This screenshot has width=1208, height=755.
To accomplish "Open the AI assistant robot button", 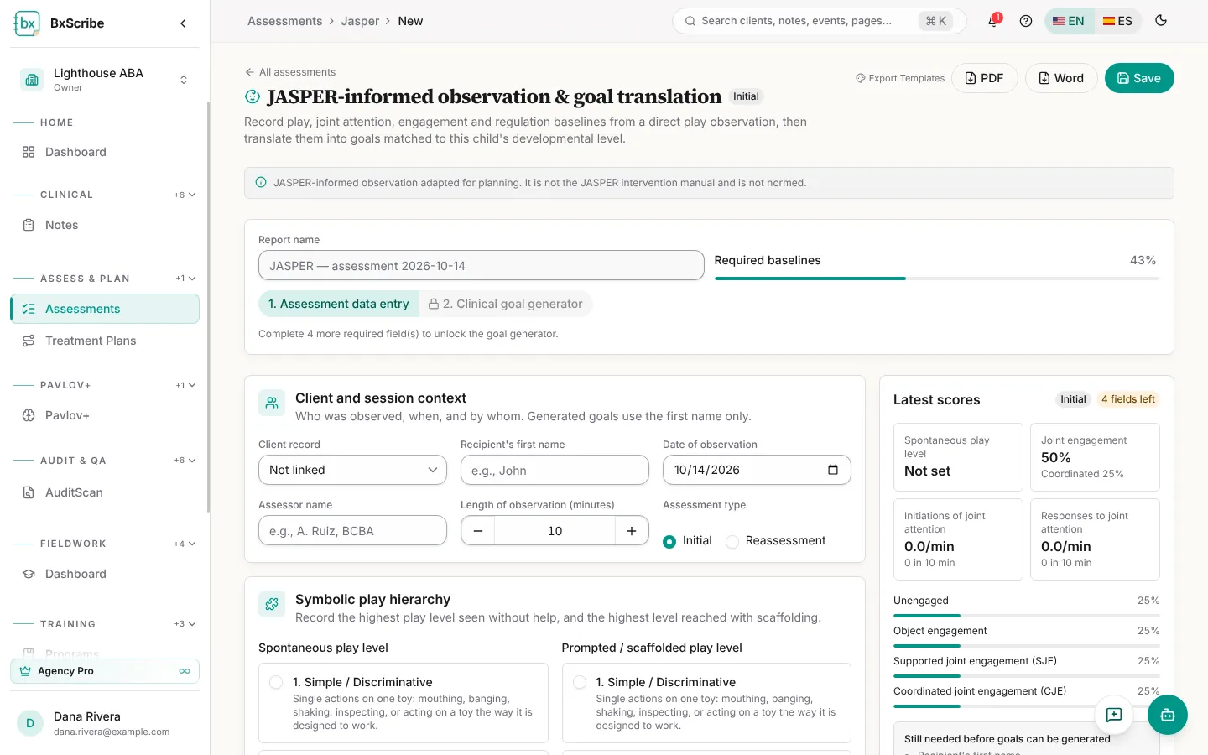I will click(x=1168, y=715).
